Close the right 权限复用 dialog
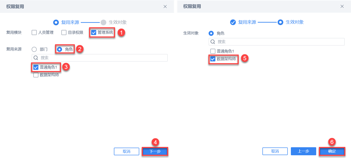The width and height of the screenshot is (351, 158). [x=342, y=6]
